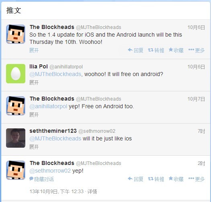Open the @sethmorrow02 mention in last tweet
211x202 pixels.
50,171
